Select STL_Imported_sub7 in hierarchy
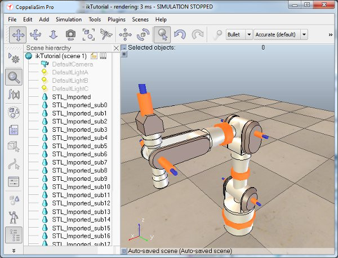This screenshot has height=258, width=338. pos(79,162)
